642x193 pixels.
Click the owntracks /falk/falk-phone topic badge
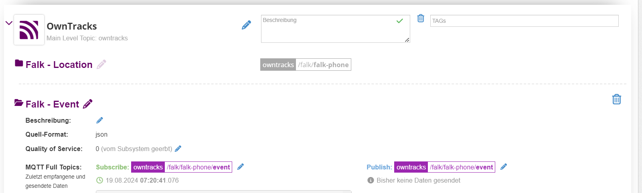point(306,65)
